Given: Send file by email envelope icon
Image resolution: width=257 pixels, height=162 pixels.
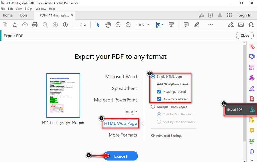Looking at the screenshot, I should (241, 25).
